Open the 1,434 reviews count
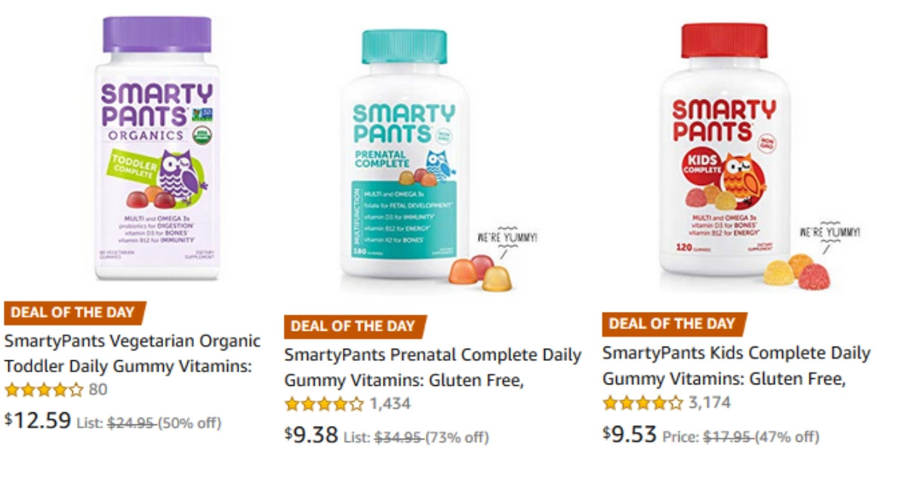This screenshot has width=906, height=478. (390, 405)
